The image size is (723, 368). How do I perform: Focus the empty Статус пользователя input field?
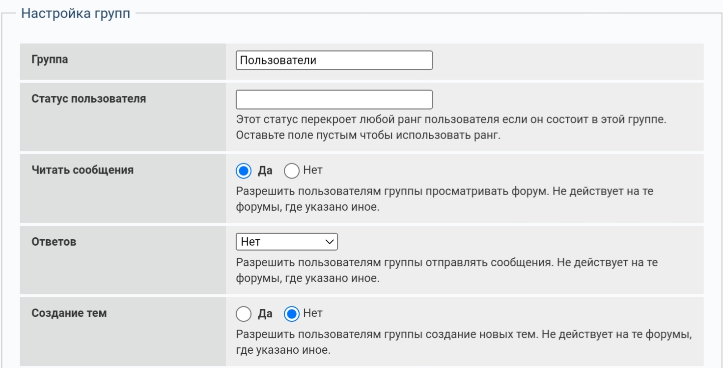[x=334, y=99]
